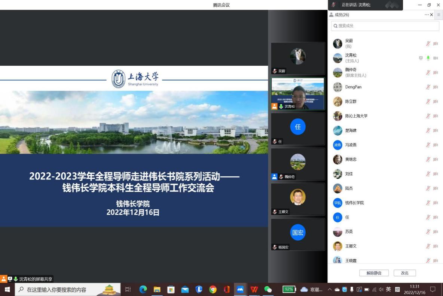Select 沈青松's video thumbnail
443x296 pixels.
coord(298,93)
